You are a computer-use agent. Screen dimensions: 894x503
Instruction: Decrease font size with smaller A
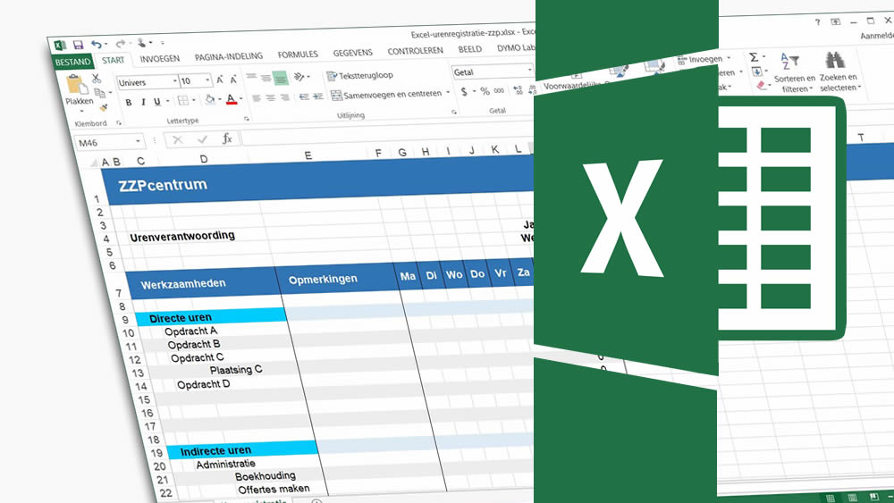233,80
